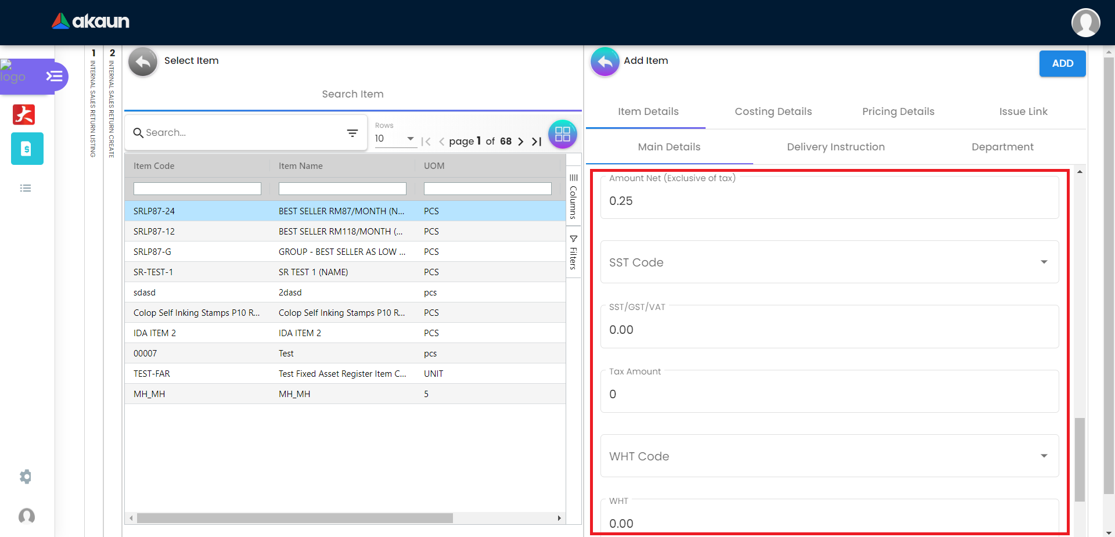
Task: Open the red application icon in sidebar
Action: (24, 114)
